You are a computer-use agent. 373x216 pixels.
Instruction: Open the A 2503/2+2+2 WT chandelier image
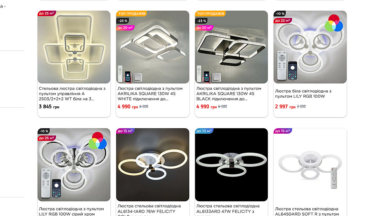[x=74, y=47]
